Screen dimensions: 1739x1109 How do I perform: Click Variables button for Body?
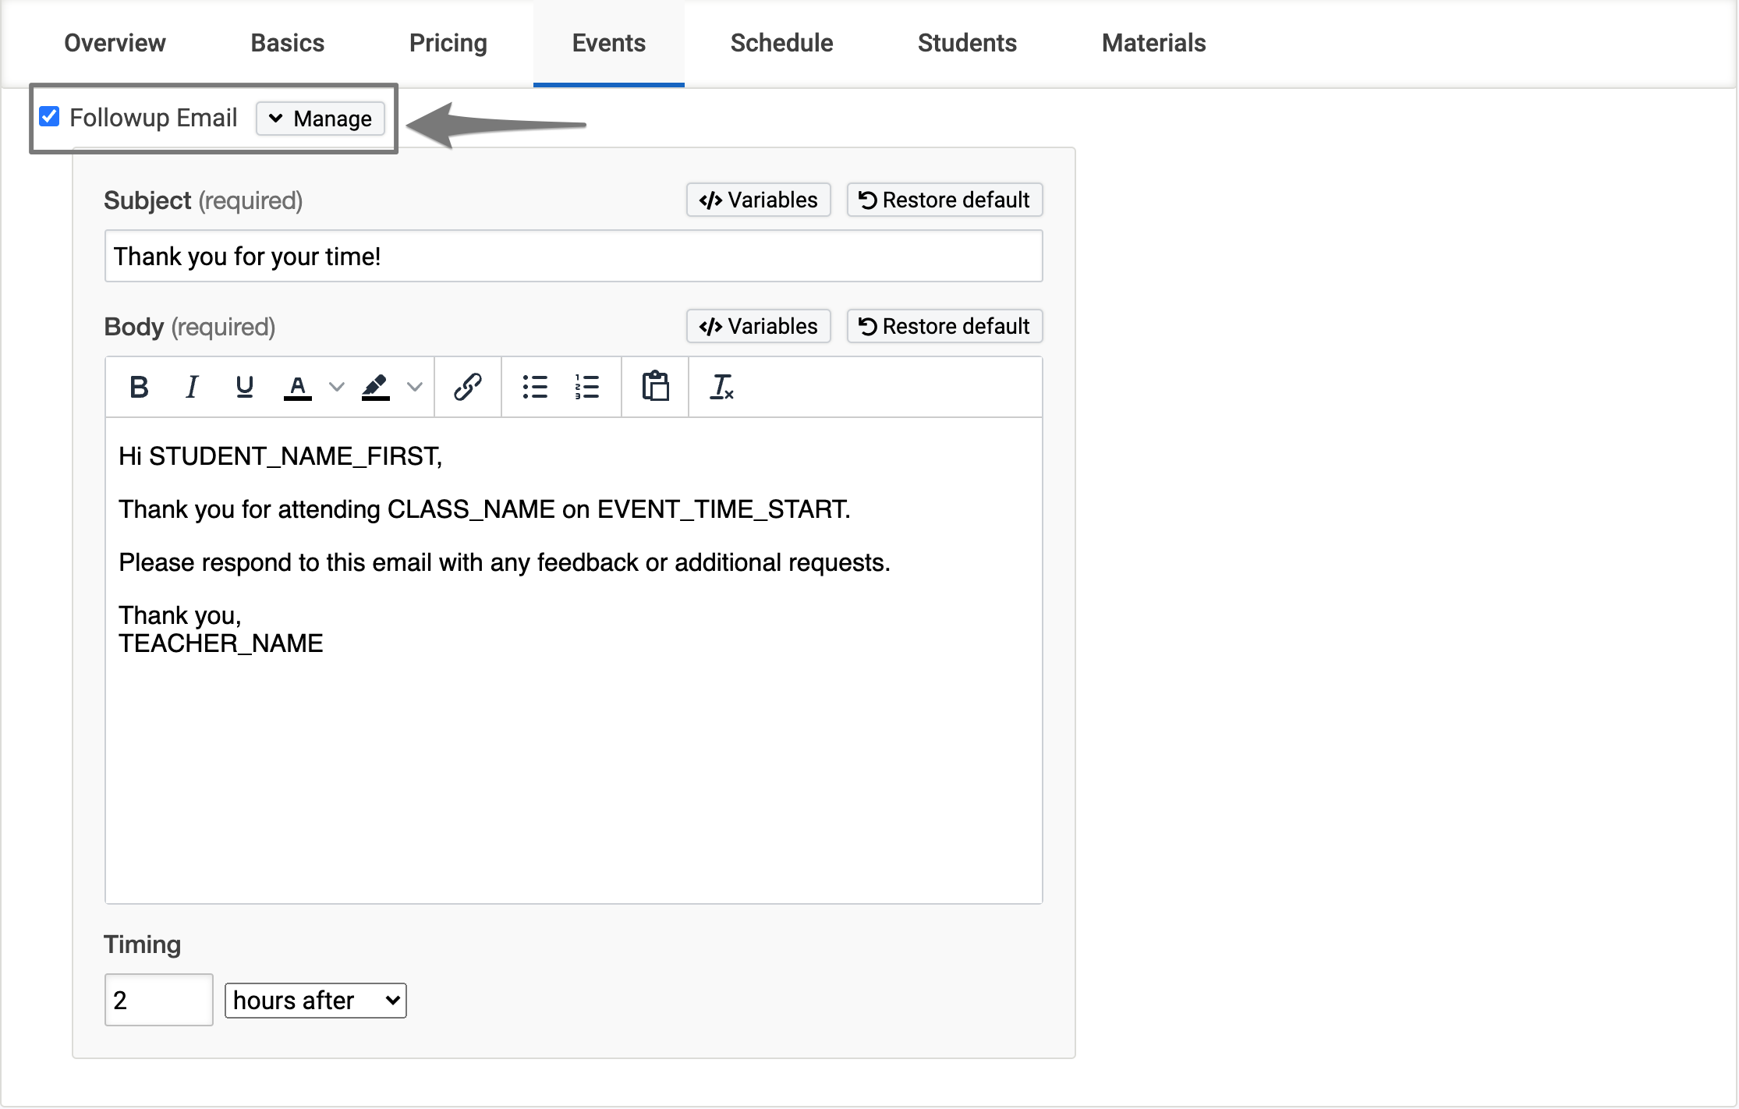(759, 326)
